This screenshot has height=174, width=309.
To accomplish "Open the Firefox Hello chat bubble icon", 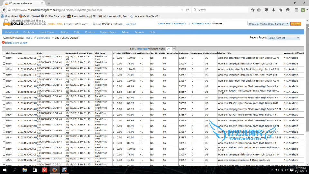I will coord(288,10).
